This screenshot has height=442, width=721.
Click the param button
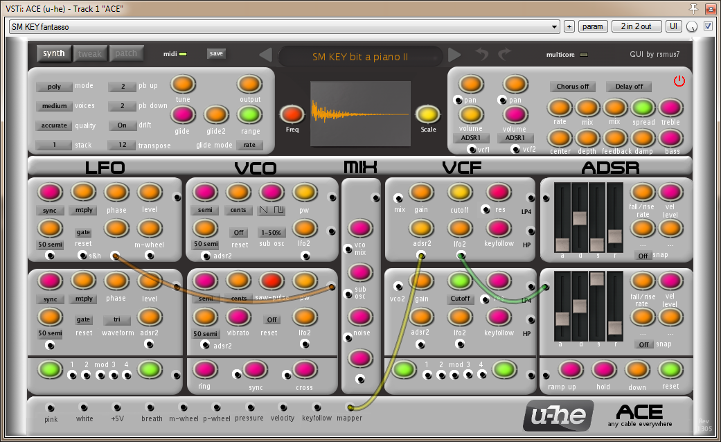click(x=593, y=27)
